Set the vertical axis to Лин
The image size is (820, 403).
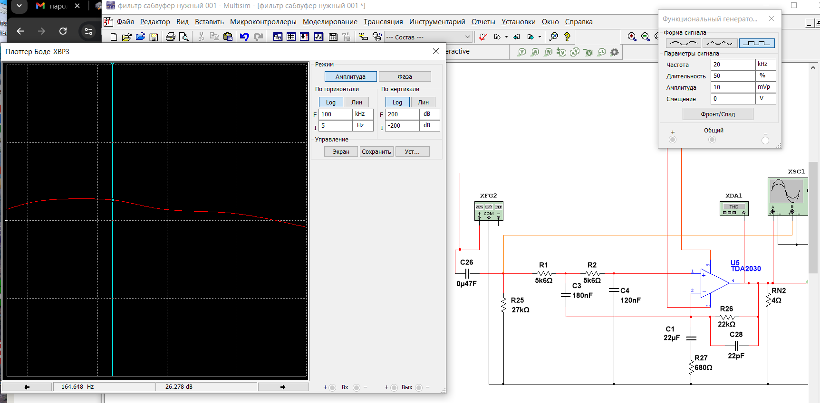423,102
